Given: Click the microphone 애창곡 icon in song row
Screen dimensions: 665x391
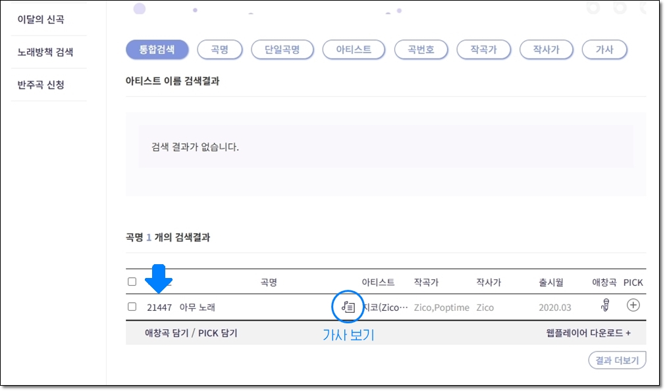Looking at the screenshot, I should [x=605, y=306].
